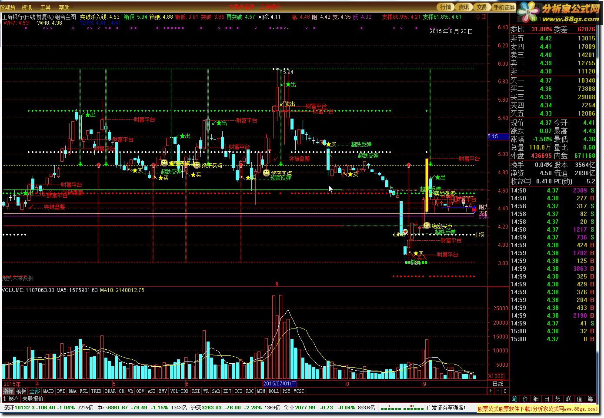The height and width of the screenshot is (418, 604).
Task: Select the 值 tab in the right panel
Action: click(579, 398)
